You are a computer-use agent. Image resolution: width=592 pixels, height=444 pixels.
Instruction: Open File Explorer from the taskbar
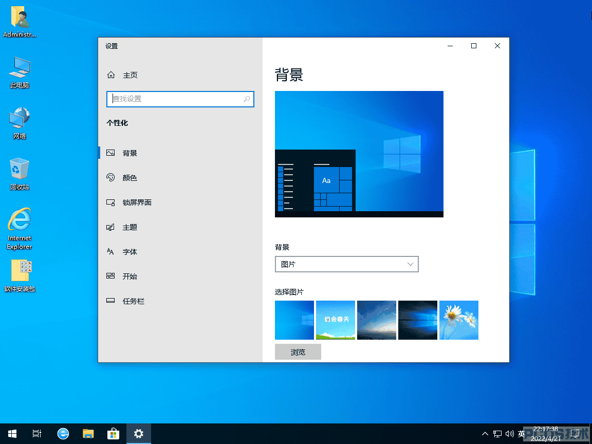[x=88, y=434]
